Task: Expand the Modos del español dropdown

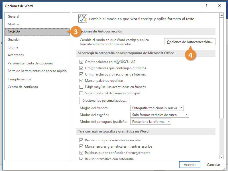Action: pyautogui.click(x=159, y=115)
